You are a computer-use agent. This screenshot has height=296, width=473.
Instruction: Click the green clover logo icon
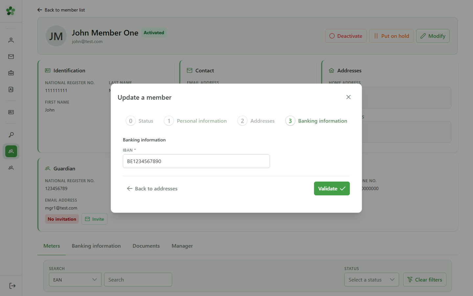pos(11,11)
